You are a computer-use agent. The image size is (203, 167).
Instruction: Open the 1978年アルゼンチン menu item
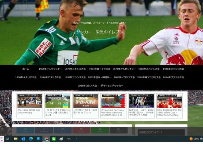coord(124,69)
